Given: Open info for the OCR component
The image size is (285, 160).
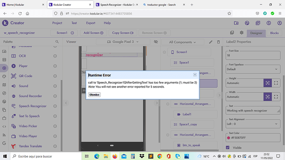Looking at the screenshot, I should pos(55,56).
